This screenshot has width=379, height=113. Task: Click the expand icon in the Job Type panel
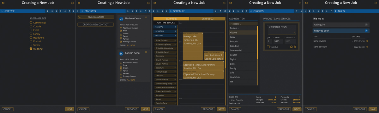click(x=3, y=3)
